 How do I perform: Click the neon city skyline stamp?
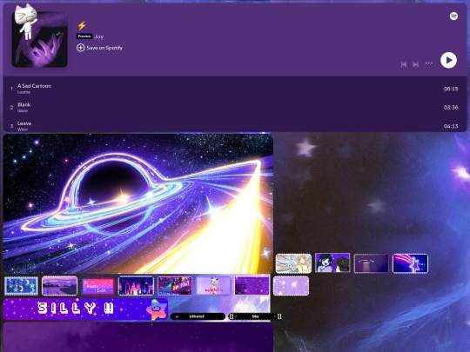[136, 286]
